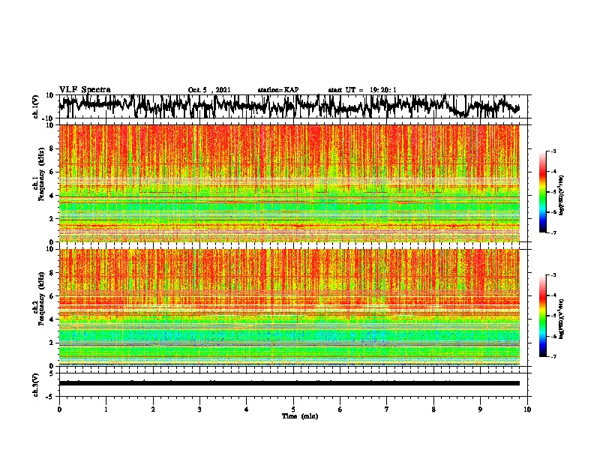Click the "-7" tick on ch.1 color bar
The width and height of the screenshot is (594, 459).
[x=553, y=232]
